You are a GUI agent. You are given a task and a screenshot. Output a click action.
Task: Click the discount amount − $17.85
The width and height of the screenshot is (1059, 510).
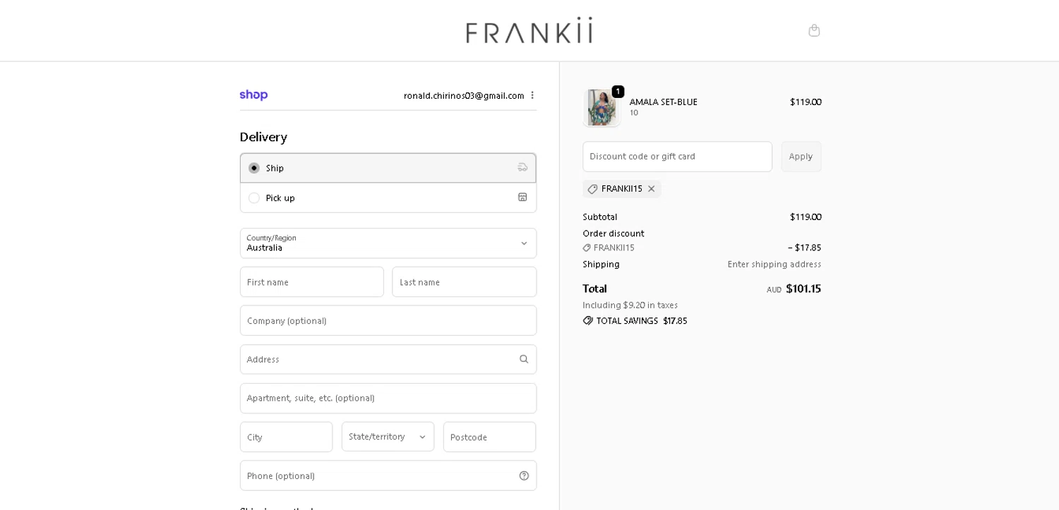tap(805, 248)
